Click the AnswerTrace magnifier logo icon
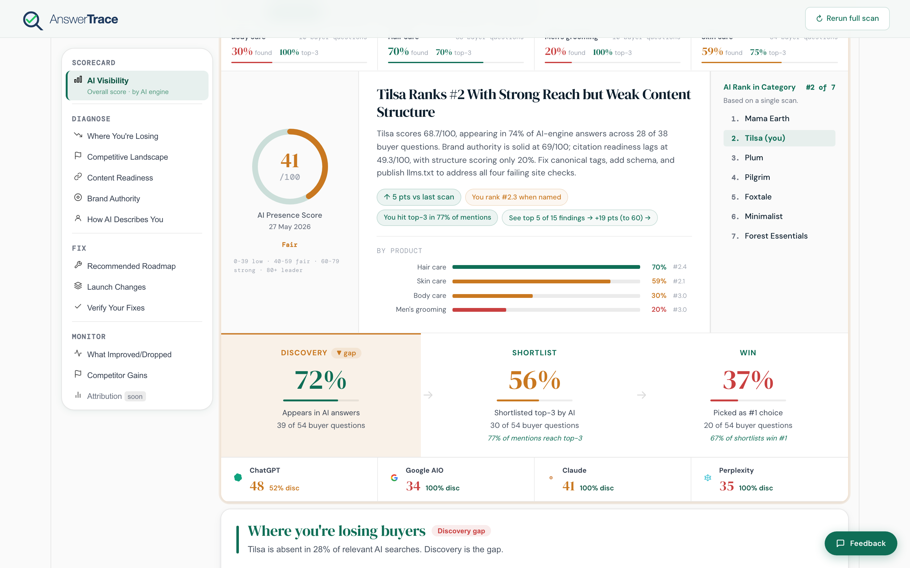910x568 pixels. (x=33, y=20)
